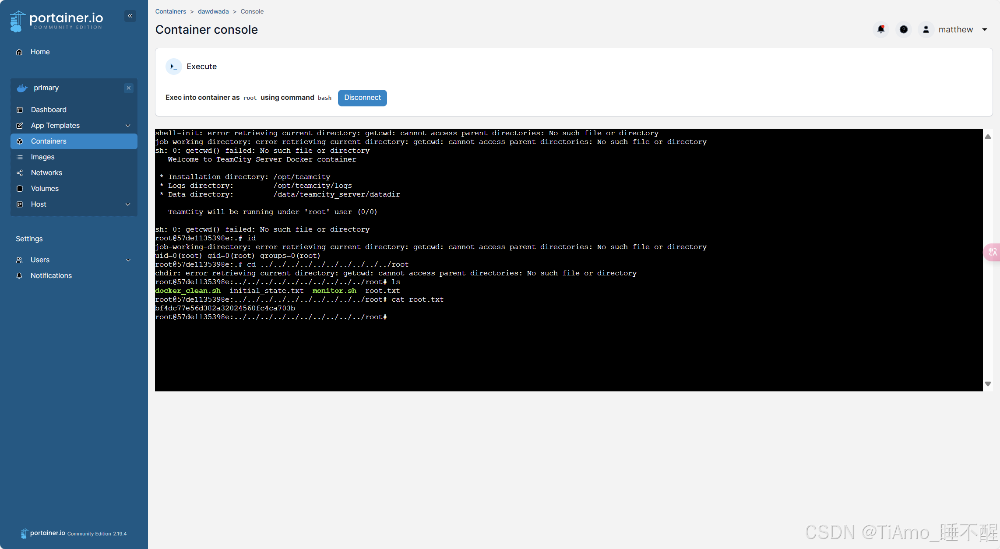Screen dimensions: 1000x549
Task: Open the Home icon in the sidebar
Action: pyautogui.click(x=19, y=52)
